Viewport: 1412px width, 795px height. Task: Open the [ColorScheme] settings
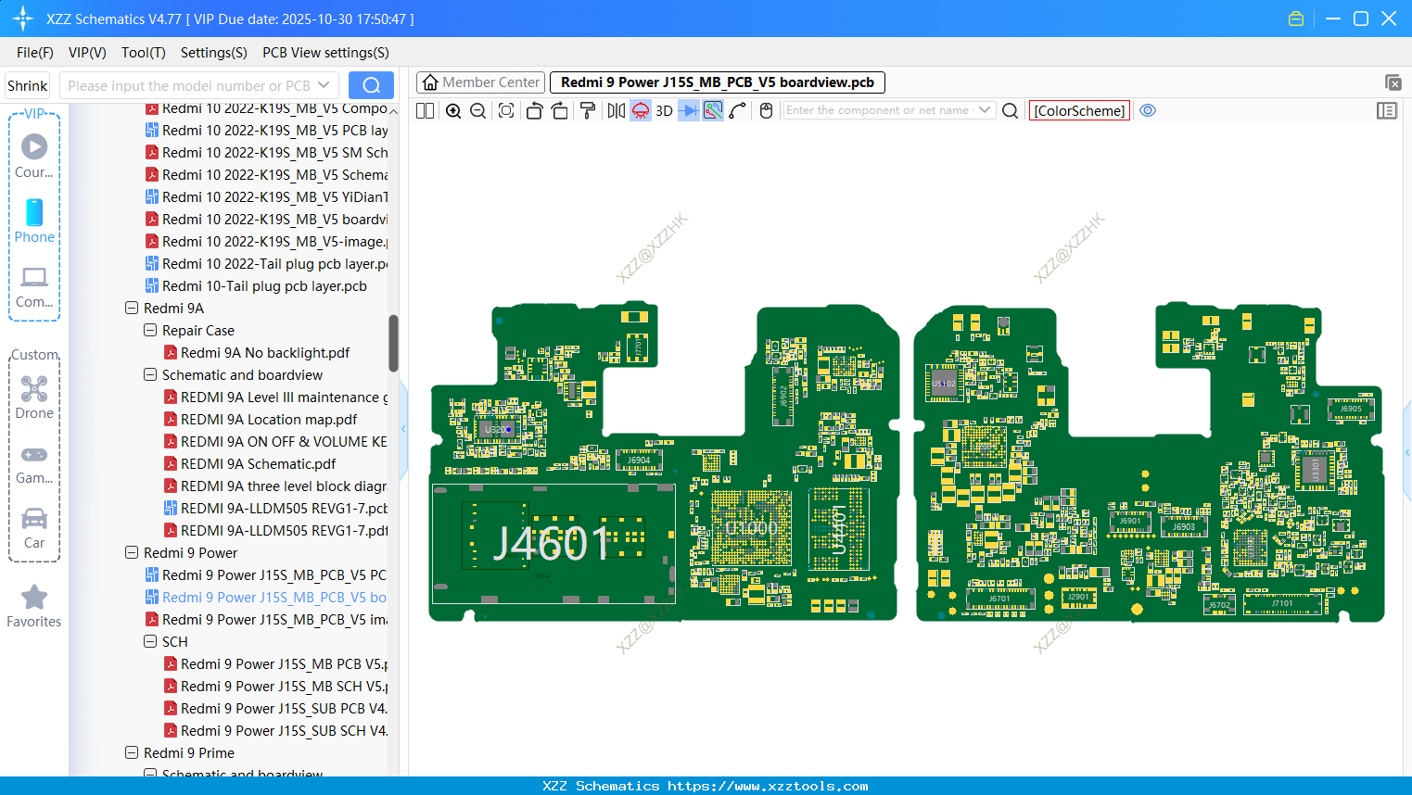1079,110
